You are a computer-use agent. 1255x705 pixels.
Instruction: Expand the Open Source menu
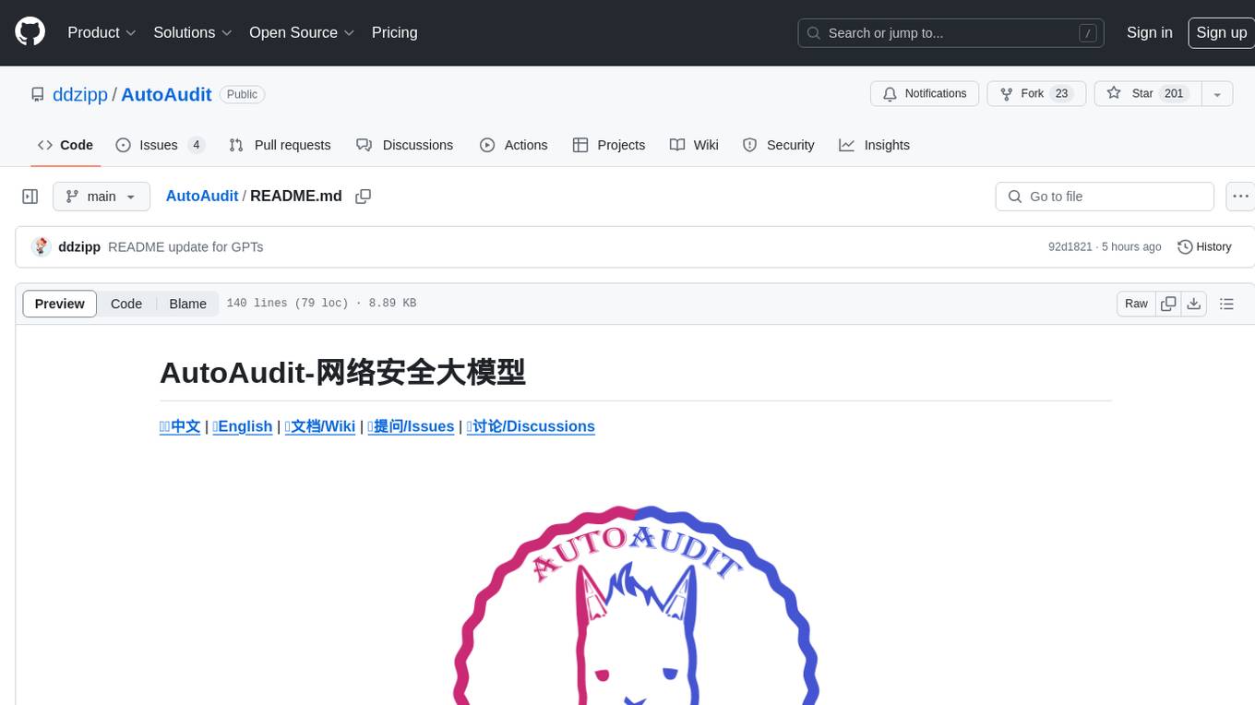click(302, 32)
